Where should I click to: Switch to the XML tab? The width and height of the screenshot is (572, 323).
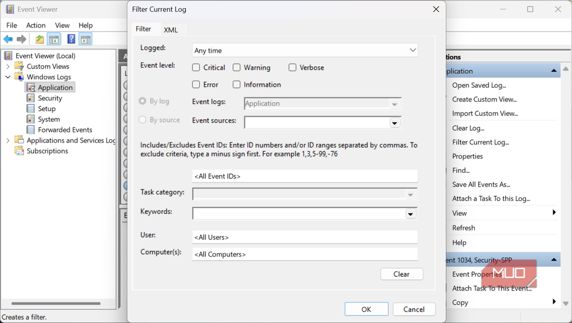170,30
